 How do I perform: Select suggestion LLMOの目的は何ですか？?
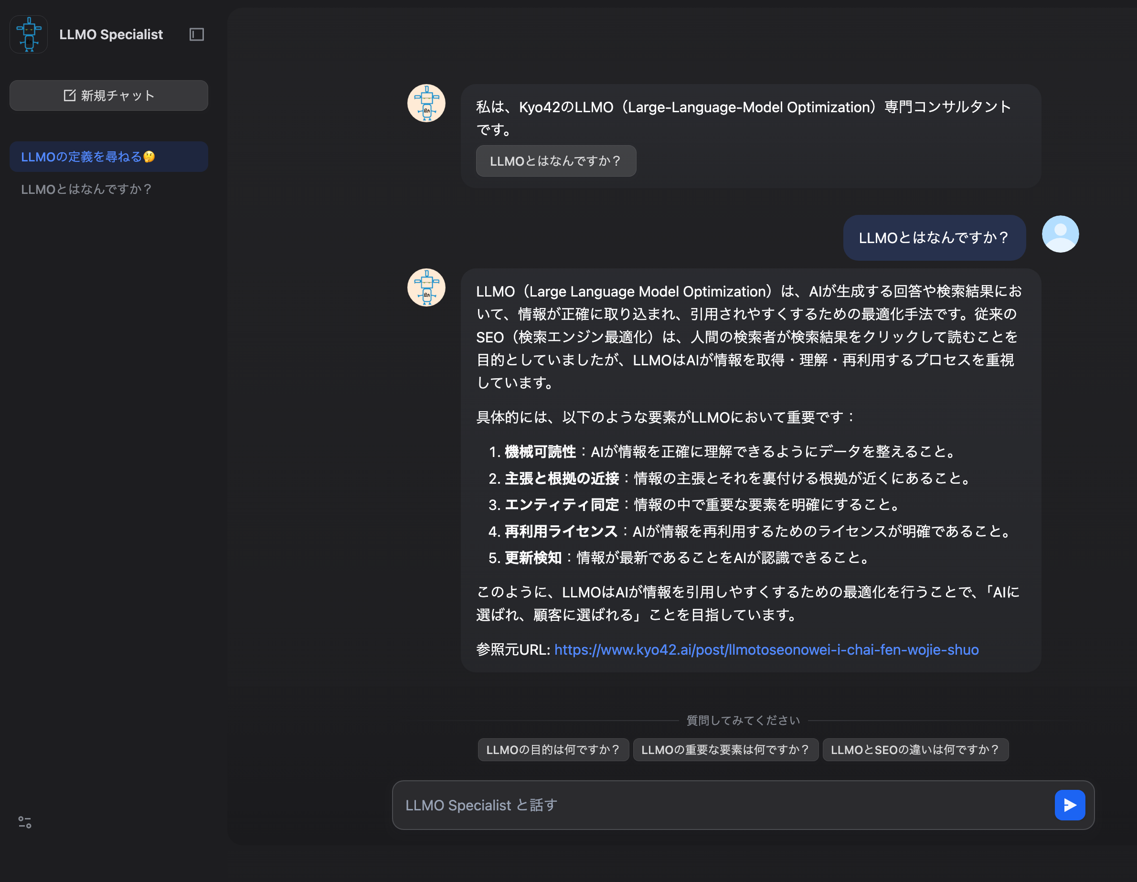tap(553, 750)
